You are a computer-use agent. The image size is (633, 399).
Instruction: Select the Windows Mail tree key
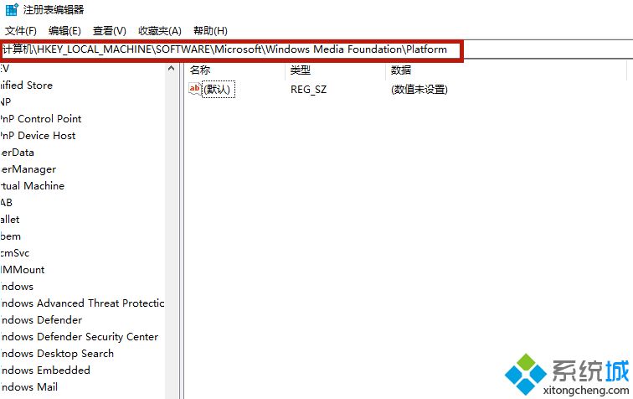coord(29,387)
